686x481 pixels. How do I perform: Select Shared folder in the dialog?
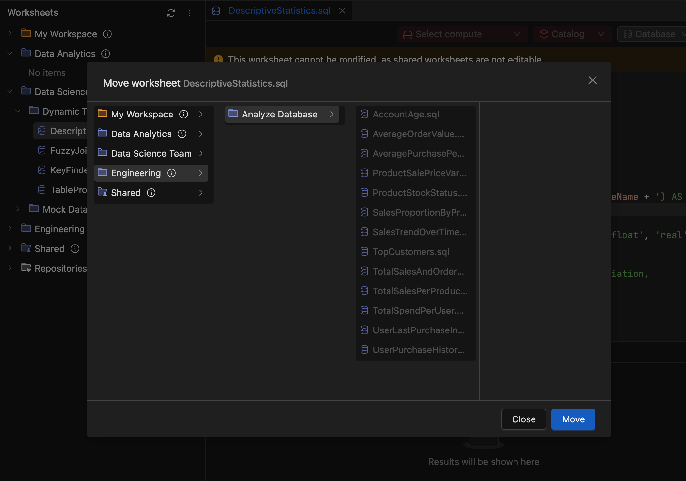click(x=151, y=193)
